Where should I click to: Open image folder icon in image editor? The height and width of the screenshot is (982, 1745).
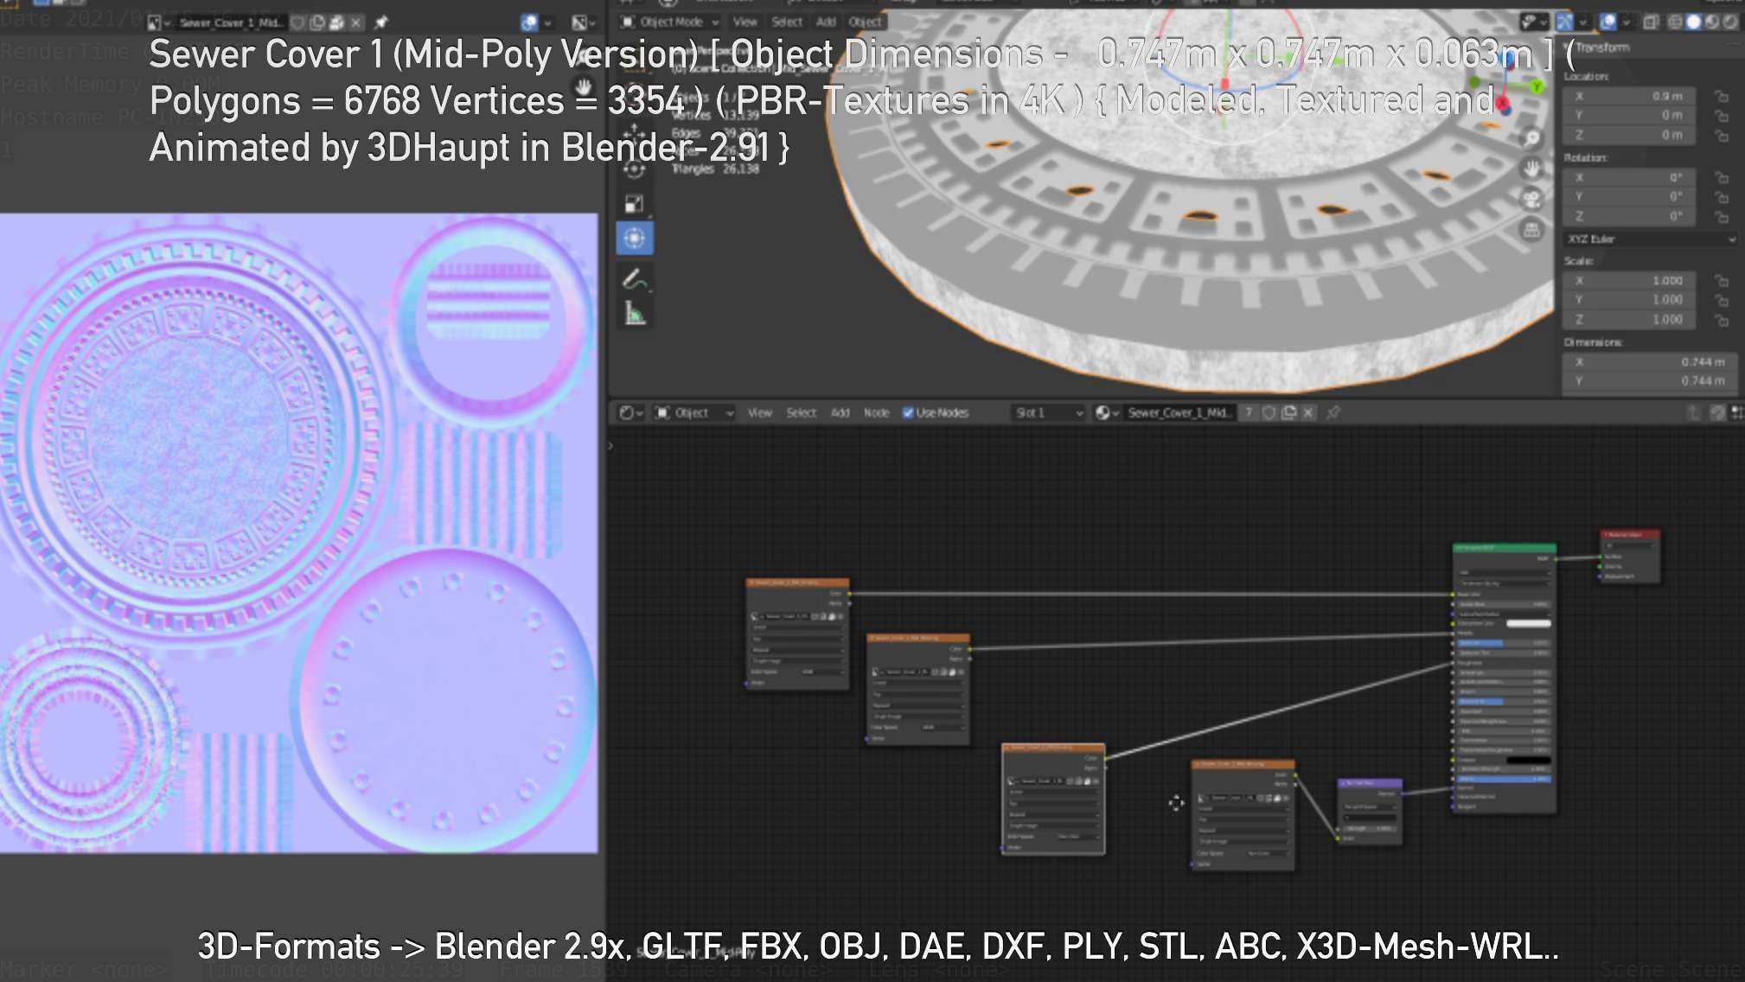[336, 22]
